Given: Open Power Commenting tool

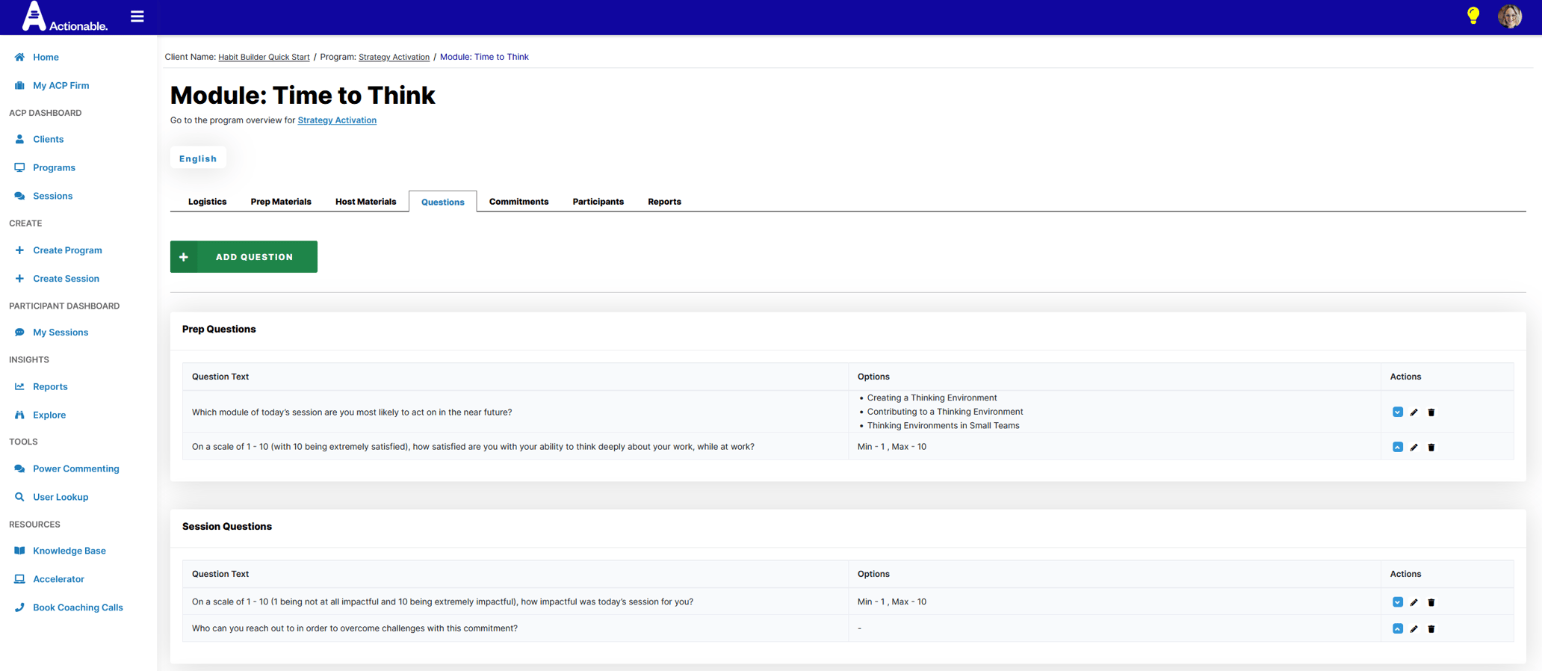Looking at the screenshot, I should point(75,469).
